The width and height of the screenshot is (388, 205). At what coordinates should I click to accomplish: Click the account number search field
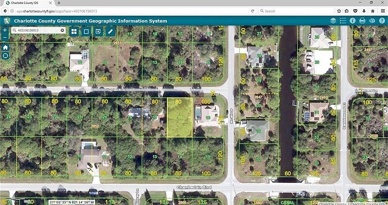(38, 30)
